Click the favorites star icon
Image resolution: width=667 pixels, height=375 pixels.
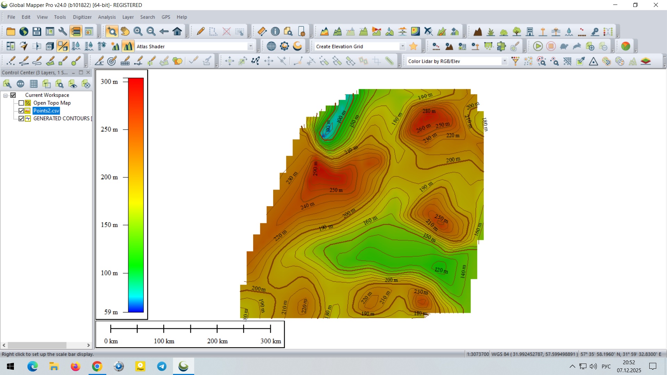(x=413, y=46)
